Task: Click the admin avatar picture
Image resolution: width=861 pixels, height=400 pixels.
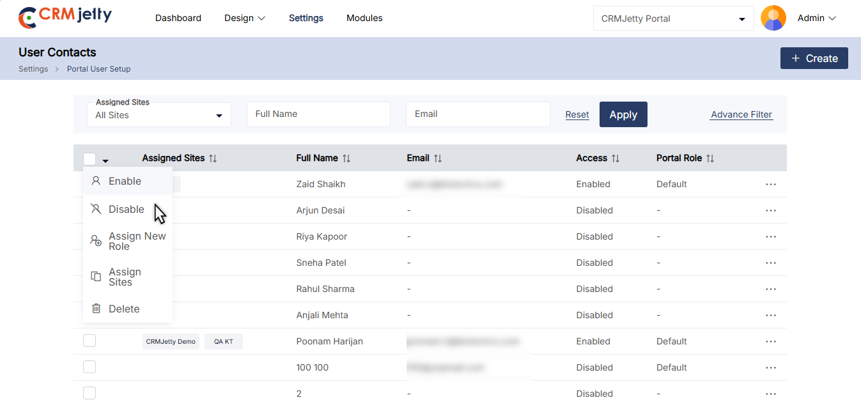Action: point(773,19)
